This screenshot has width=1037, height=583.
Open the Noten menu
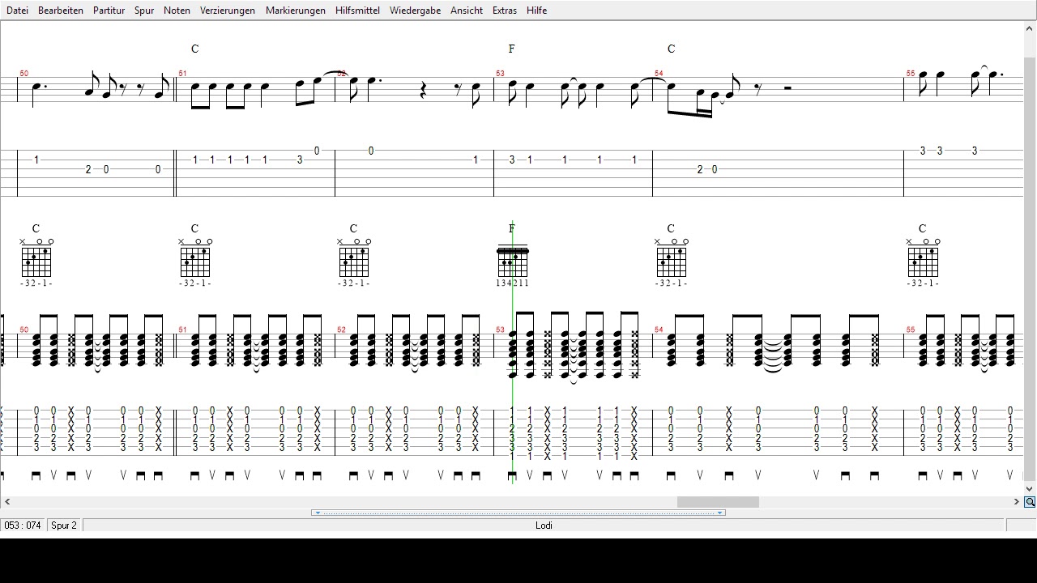(177, 11)
